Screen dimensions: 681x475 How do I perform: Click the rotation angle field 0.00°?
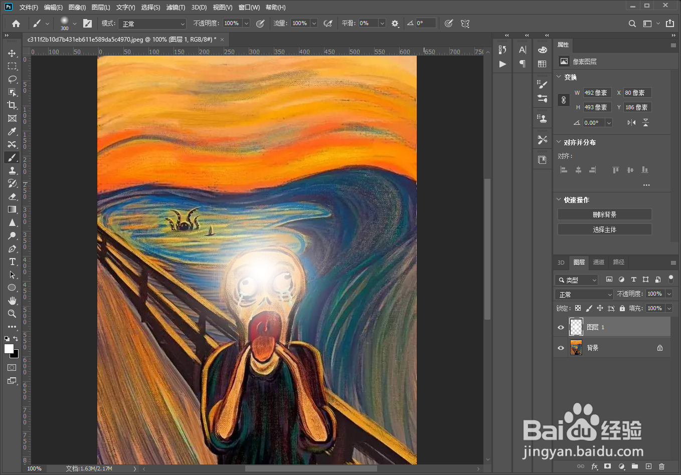point(594,123)
